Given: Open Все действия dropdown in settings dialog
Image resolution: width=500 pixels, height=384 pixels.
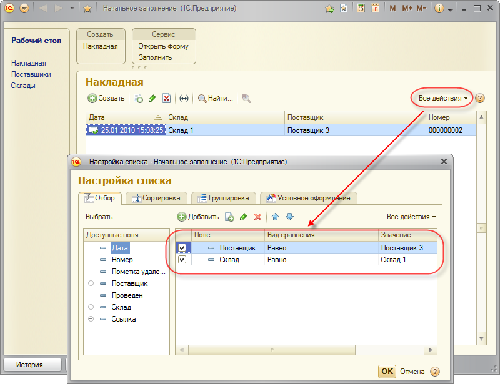Looking at the screenshot, I should click(411, 217).
